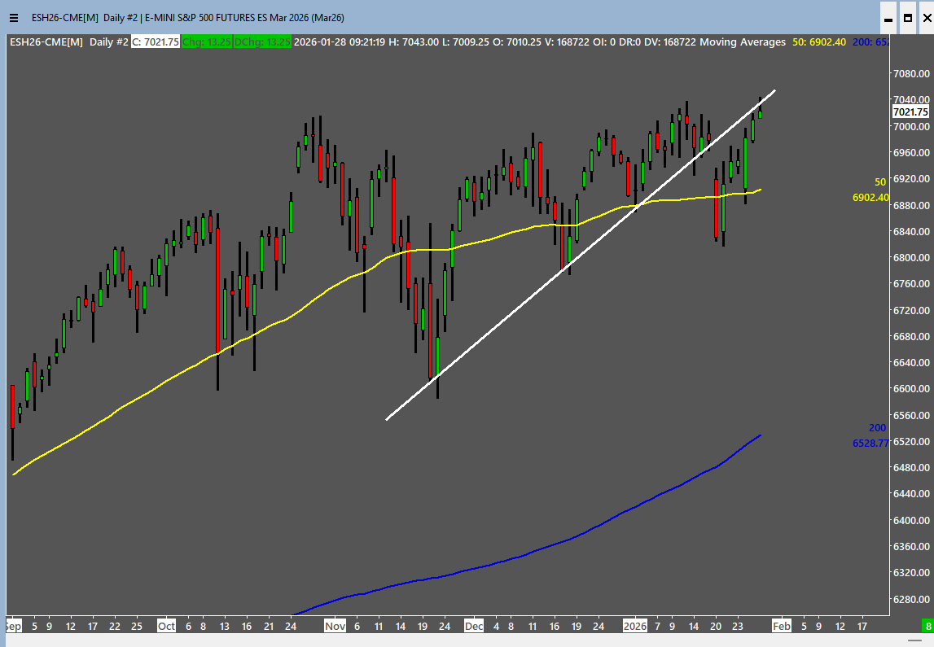This screenshot has width=934, height=647.
Task: Click the 7021.75 last price marker on scale
Action: pos(909,112)
